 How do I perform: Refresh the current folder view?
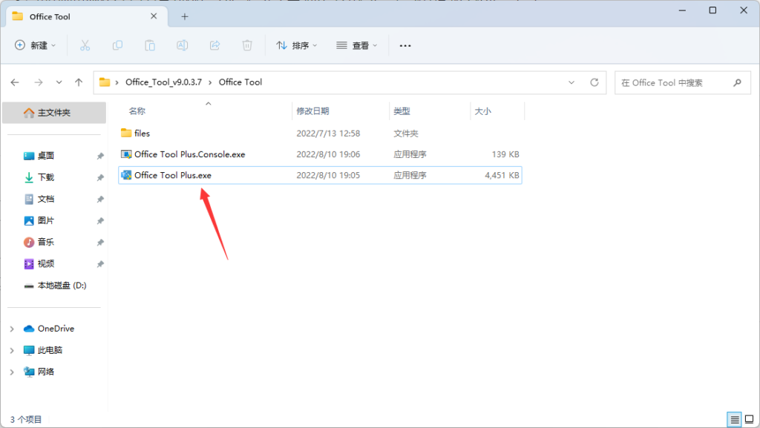click(x=594, y=82)
